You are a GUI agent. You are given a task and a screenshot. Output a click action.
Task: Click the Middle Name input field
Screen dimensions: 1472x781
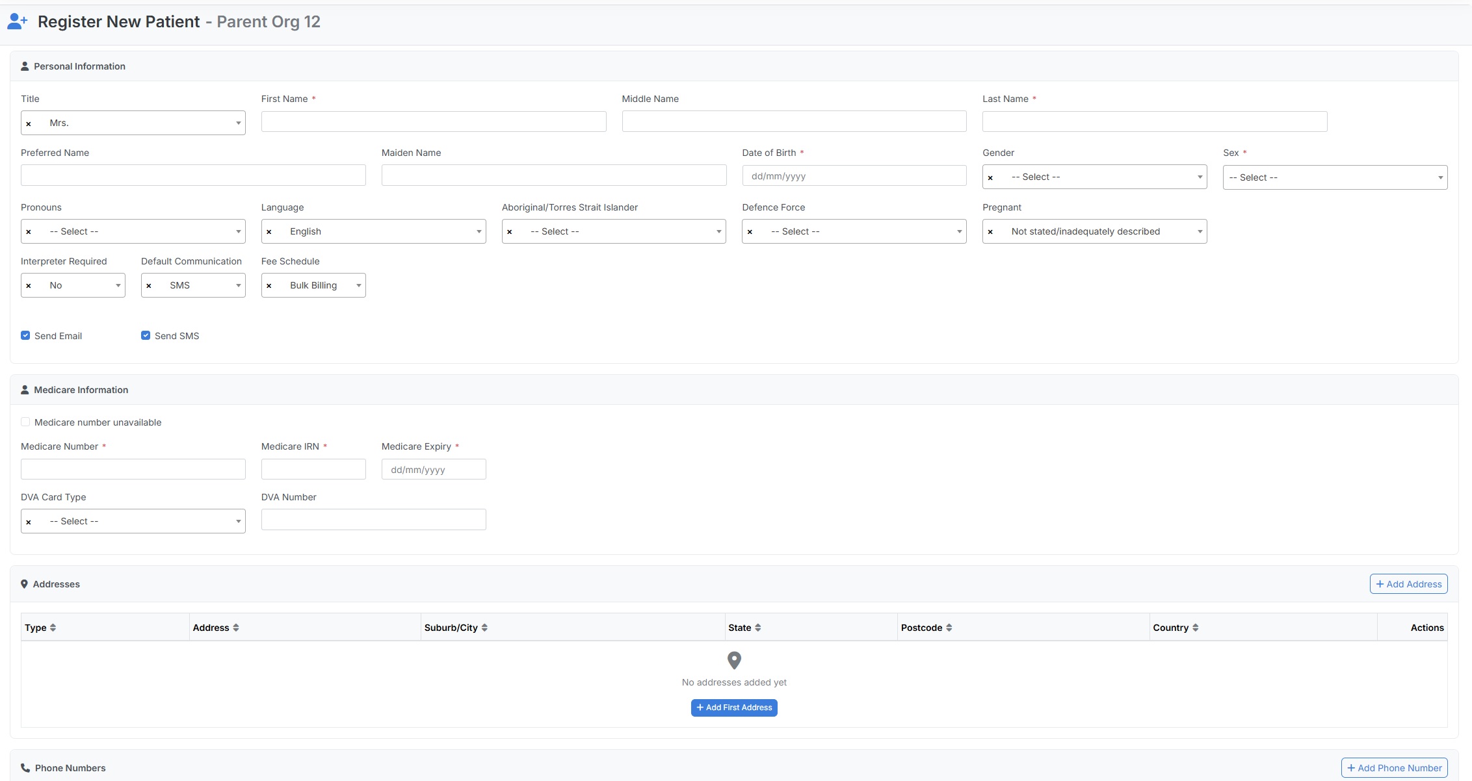pos(794,122)
